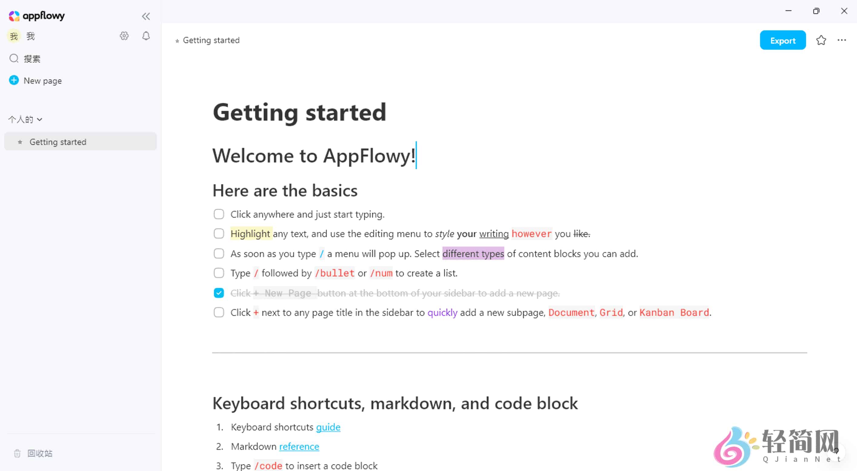Open AppFlowy settings via the gear icon
The height and width of the screenshot is (471, 857).
pyautogui.click(x=124, y=36)
